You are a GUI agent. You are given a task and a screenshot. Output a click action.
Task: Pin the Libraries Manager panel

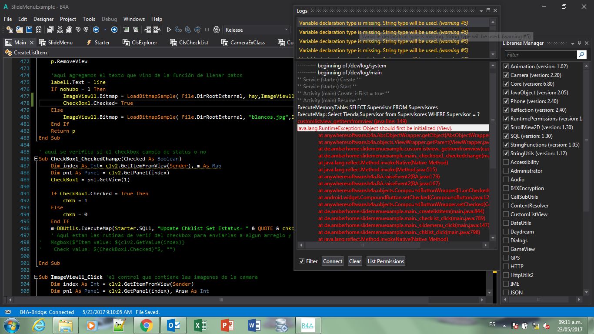click(580, 43)
